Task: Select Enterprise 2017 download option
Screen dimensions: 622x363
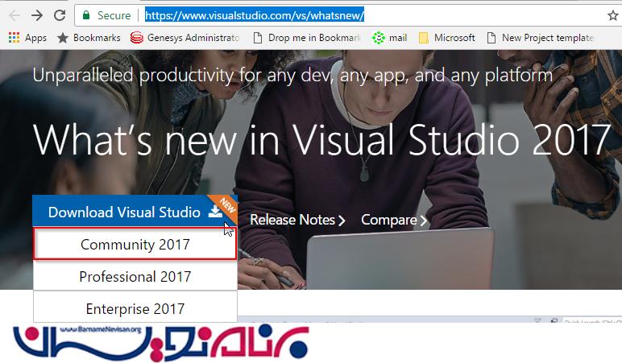Action: pos(135,308)
